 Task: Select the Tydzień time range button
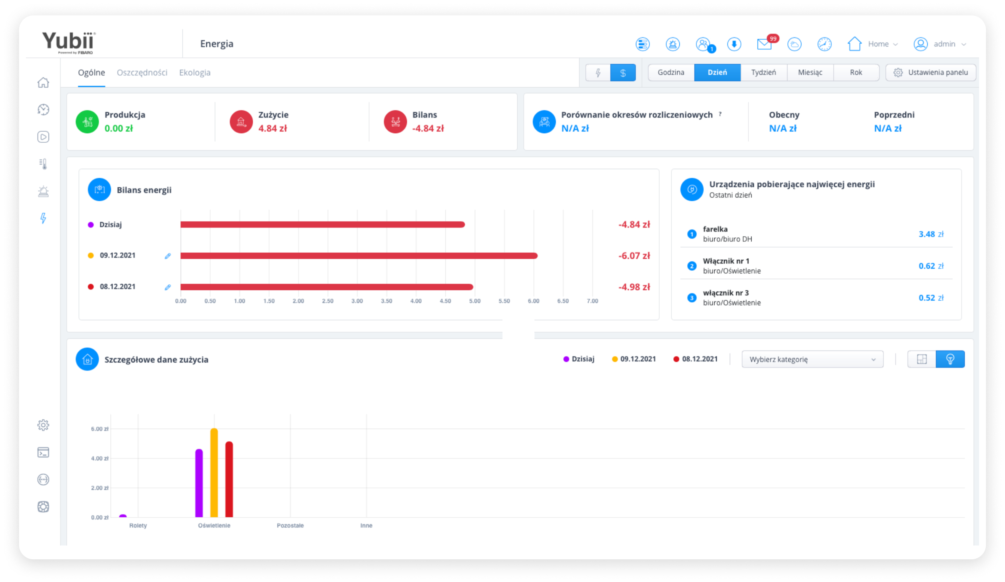(x=763, y=73)
